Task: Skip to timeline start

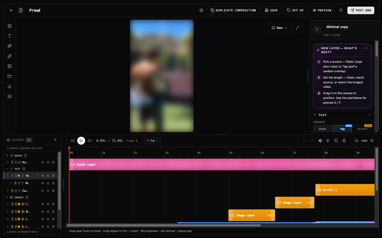Action: pyautogui.click(x=73, y=141)
